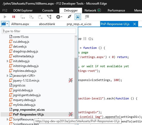This screenshot has height=125, width=142.
Task: Click the Step out icon
Action: click(x=40, y=17)
